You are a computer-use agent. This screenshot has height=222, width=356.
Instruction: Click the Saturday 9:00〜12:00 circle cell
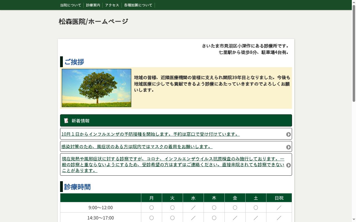(256, 208)
